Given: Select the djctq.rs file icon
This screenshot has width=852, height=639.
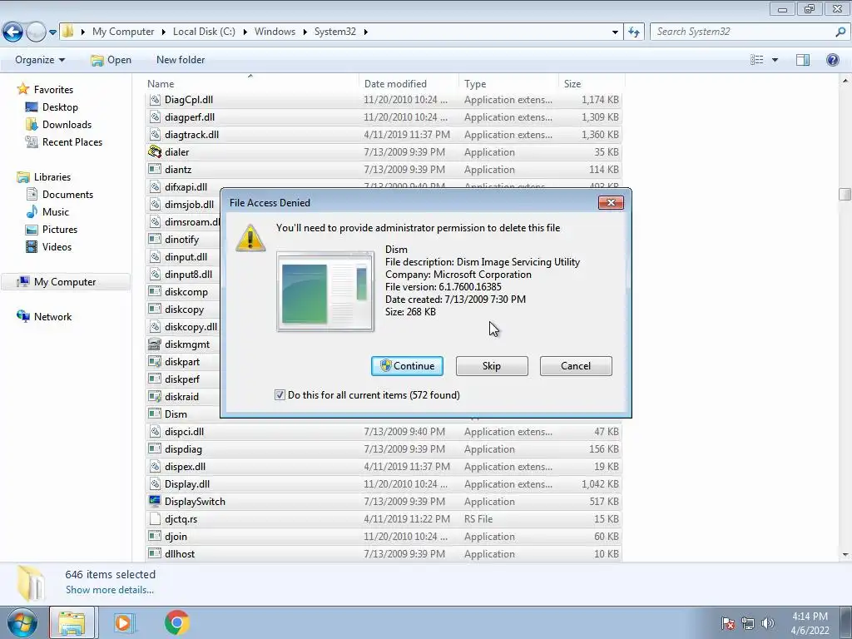Looking at the screenshot, I should [x=155, y=518].
